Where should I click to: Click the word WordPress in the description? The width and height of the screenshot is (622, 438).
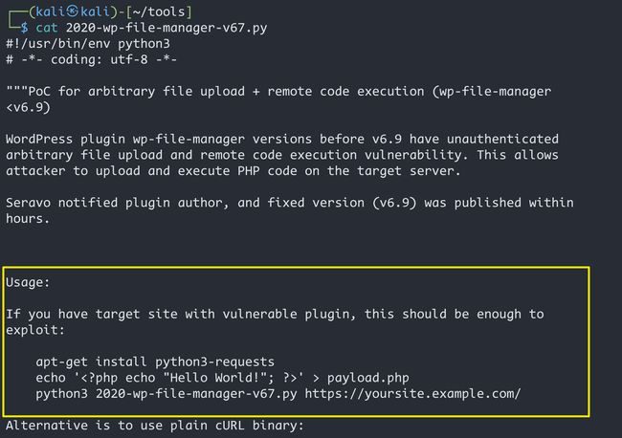click(39, 139)
